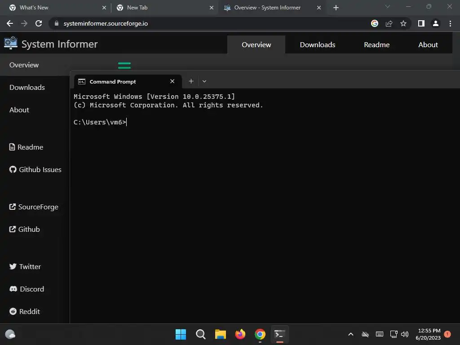This screenshot has width=460, height=345.
Task: Open About in top navigation
Action: point(428,44)
